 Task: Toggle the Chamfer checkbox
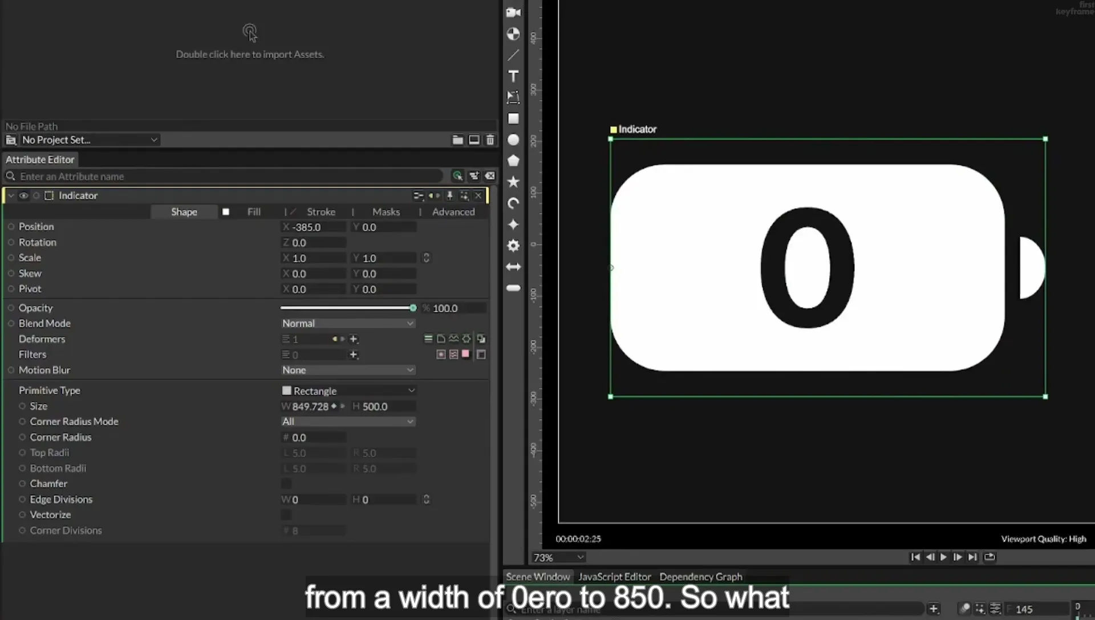[x=286, y=484]
